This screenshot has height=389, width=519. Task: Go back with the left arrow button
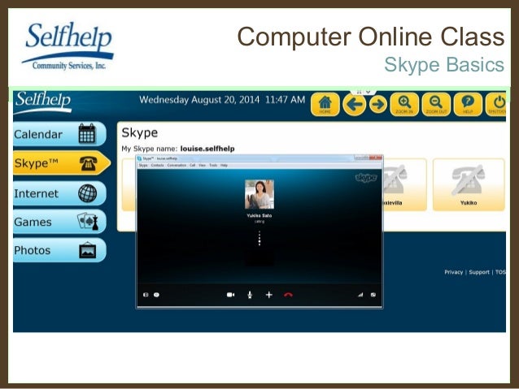click(x=354, y=105)
